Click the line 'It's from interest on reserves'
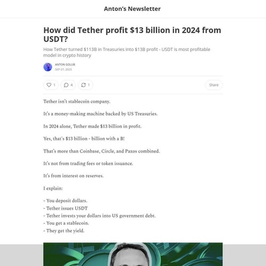 click(x=73, y=176)
